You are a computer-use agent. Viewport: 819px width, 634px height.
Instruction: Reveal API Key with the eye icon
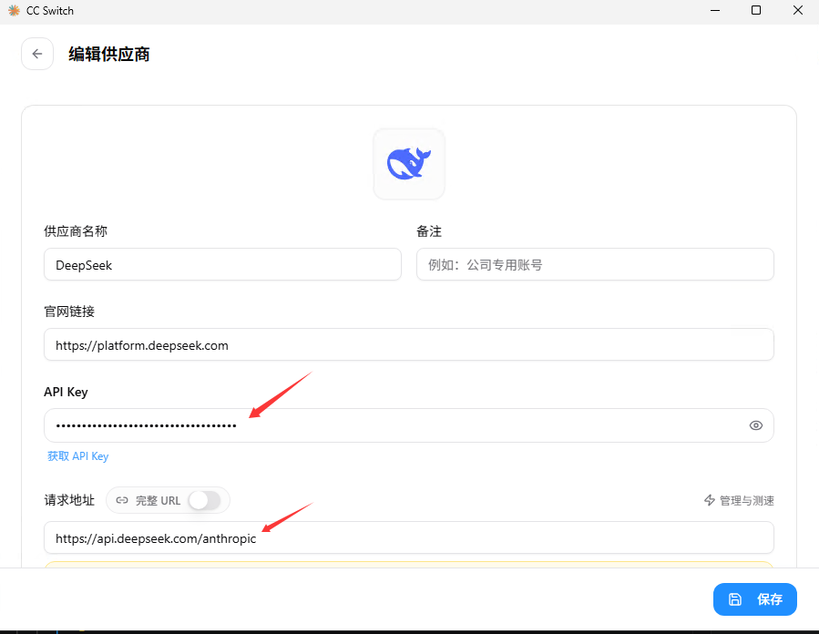click(x=756, y=425)
